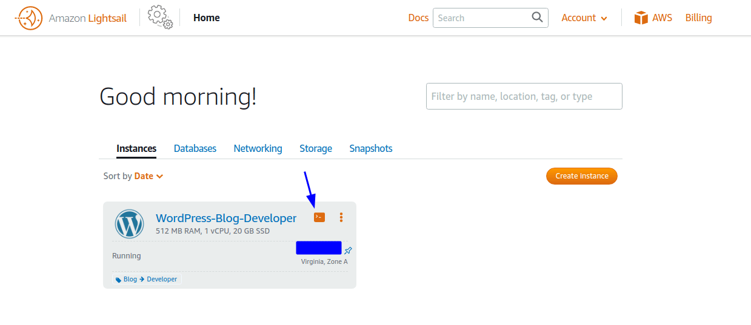751x325 pixels.
Task: Open the Storage tab
Action: (316, 148)
